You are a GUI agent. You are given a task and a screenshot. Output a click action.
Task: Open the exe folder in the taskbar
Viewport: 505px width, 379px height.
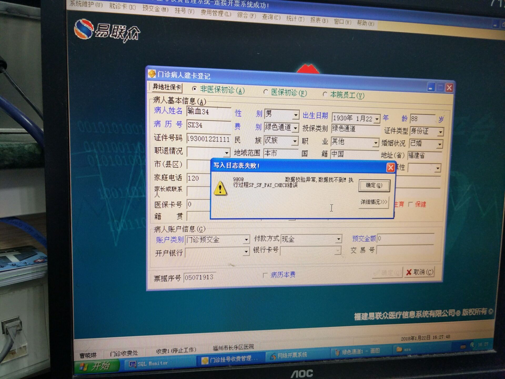(403, 350)
